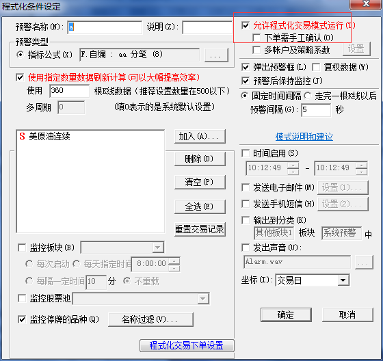The width and height of the screenshot is (383, 361).
Task: Open 名称过滤(V)... dialog
Action: (x=150, y=319)
